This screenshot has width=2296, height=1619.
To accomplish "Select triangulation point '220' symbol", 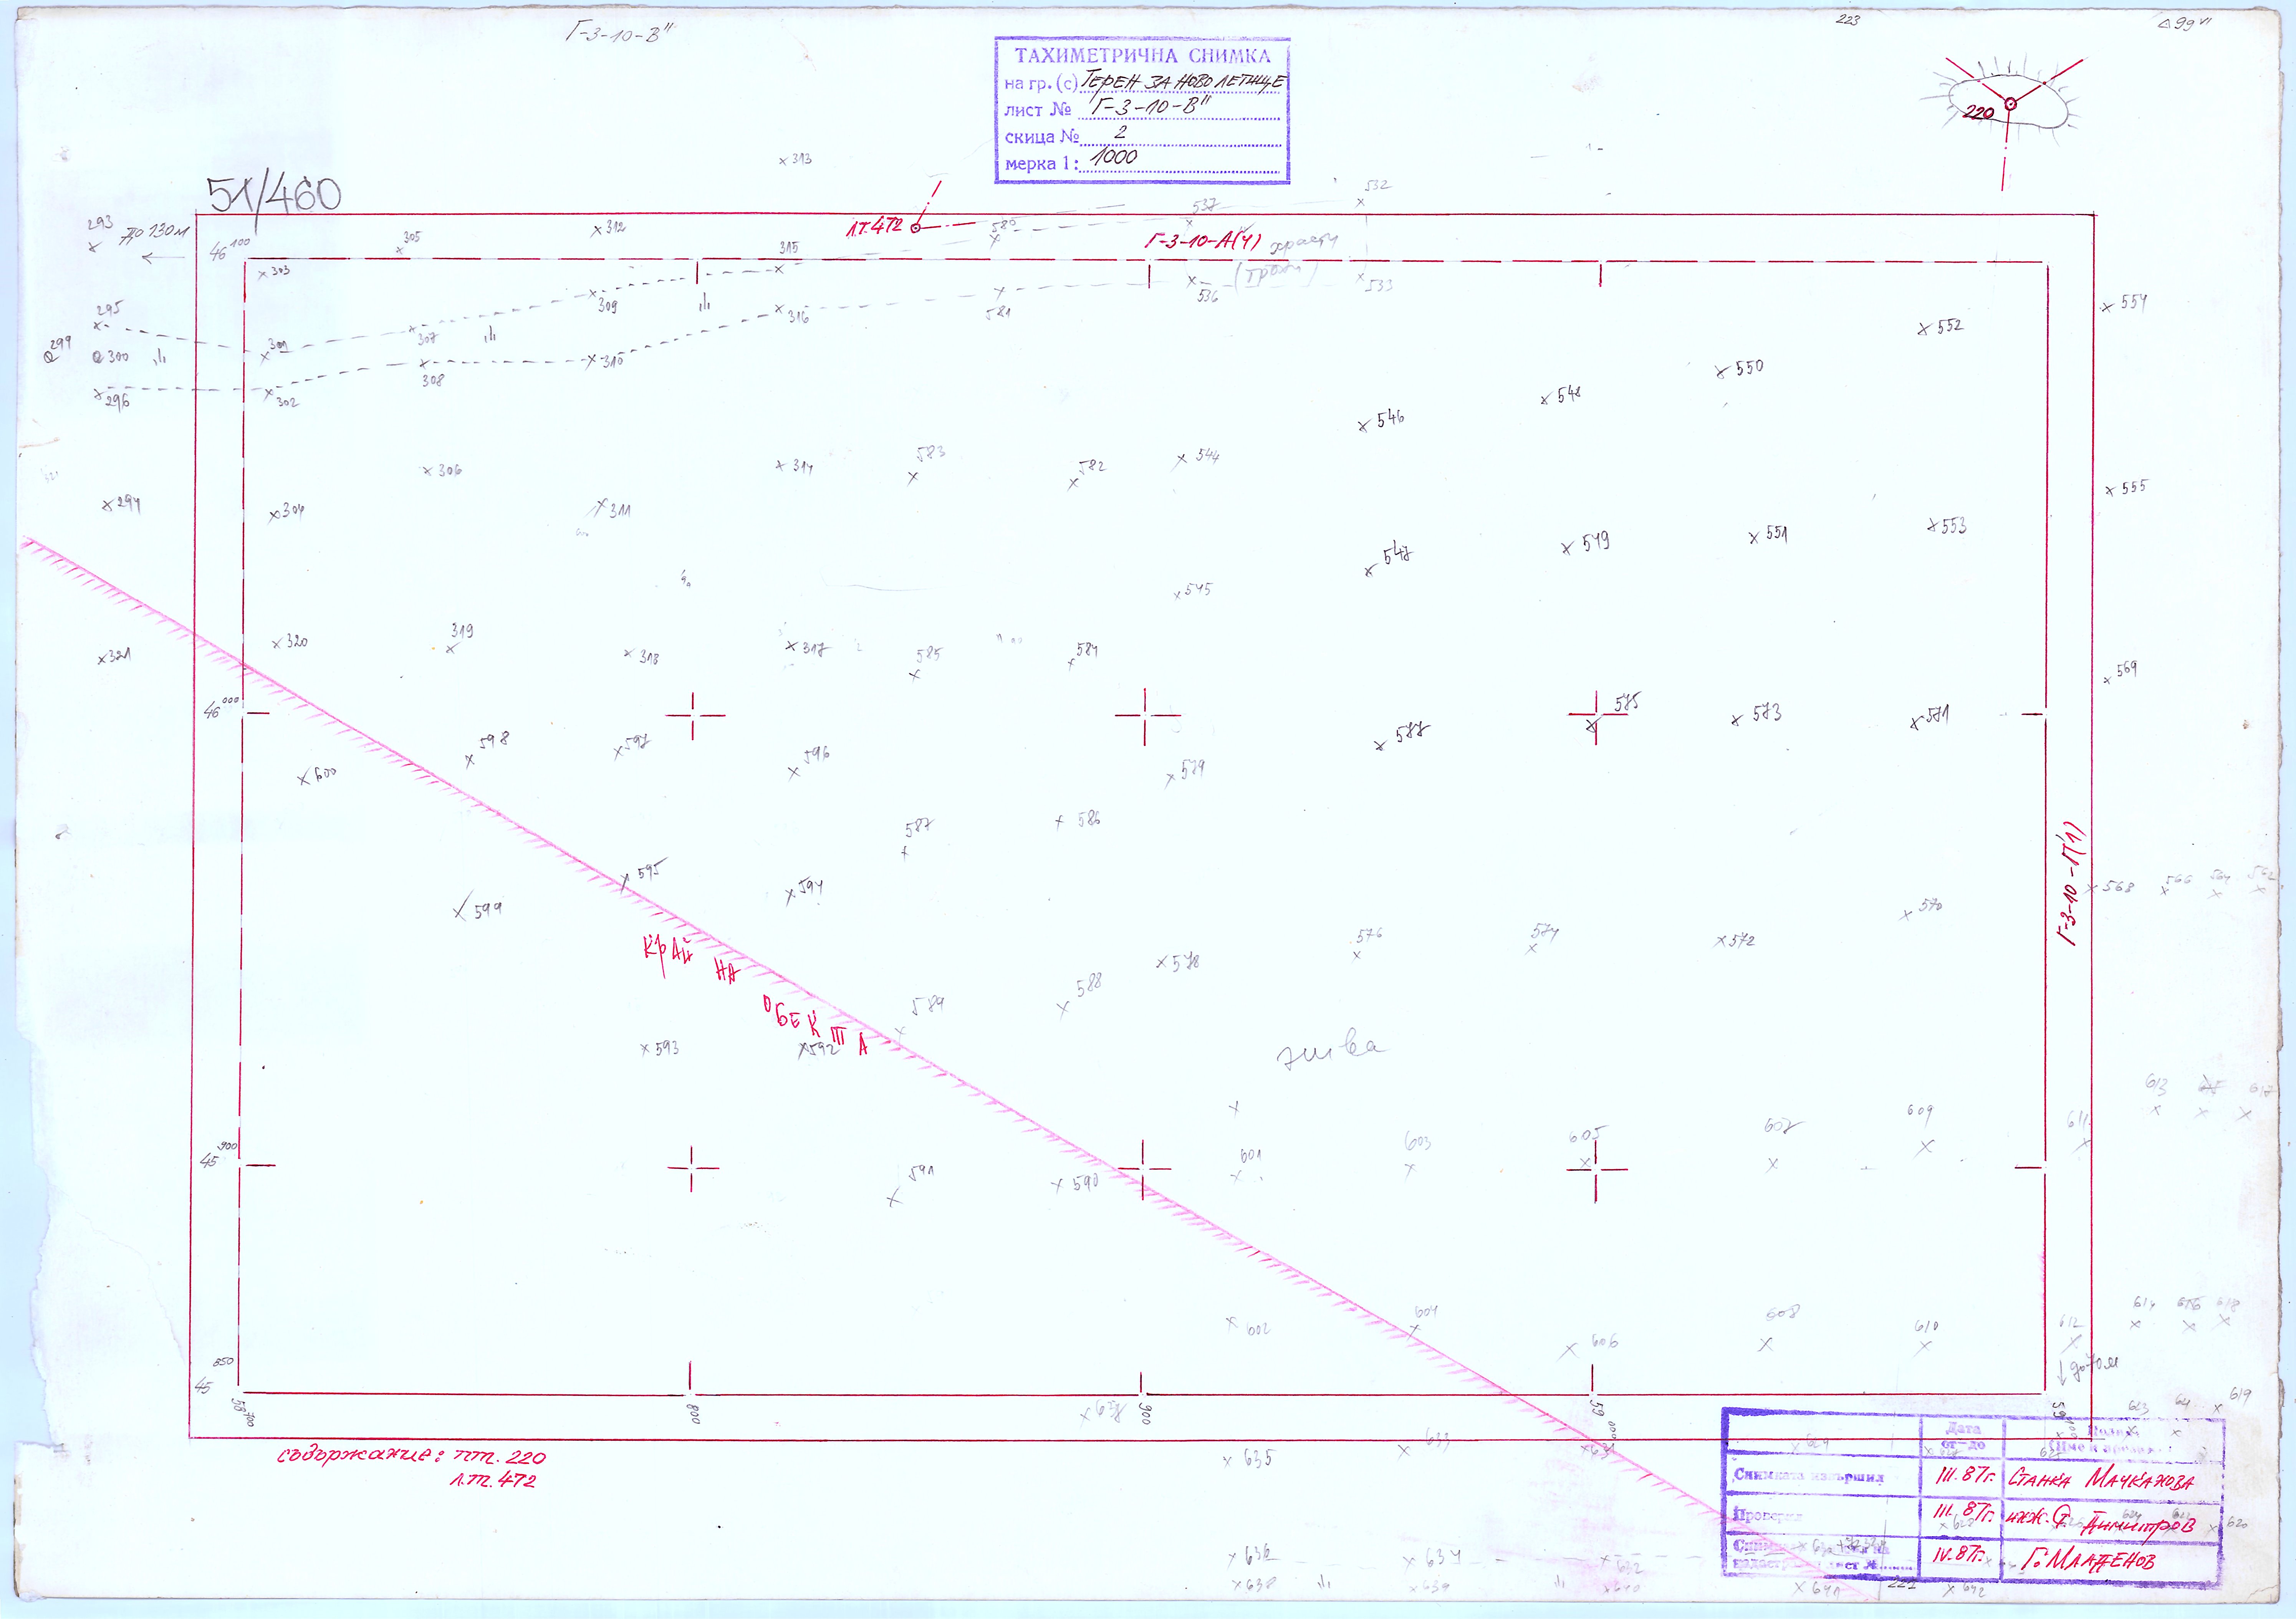I will pos(2010,105).
